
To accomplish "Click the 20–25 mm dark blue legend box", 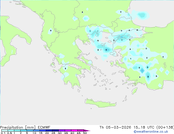I will (x=49, y=130).
